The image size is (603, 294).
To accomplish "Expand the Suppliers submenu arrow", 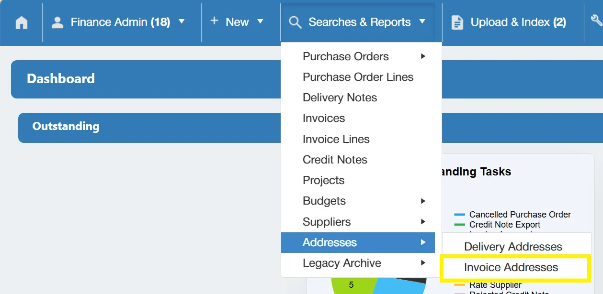I will coord(423,222).
